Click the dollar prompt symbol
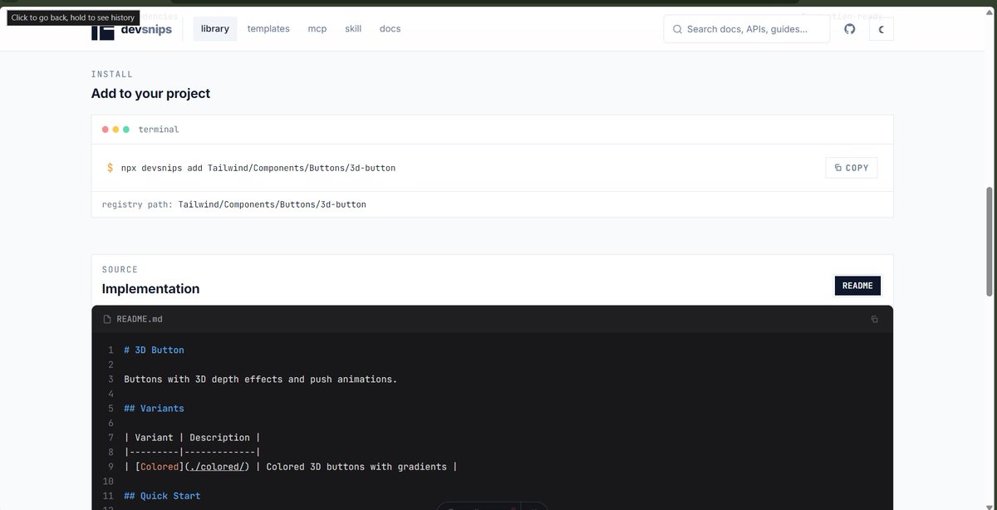The width and height of the screenshot is (997, 510). tap(110, 168)
